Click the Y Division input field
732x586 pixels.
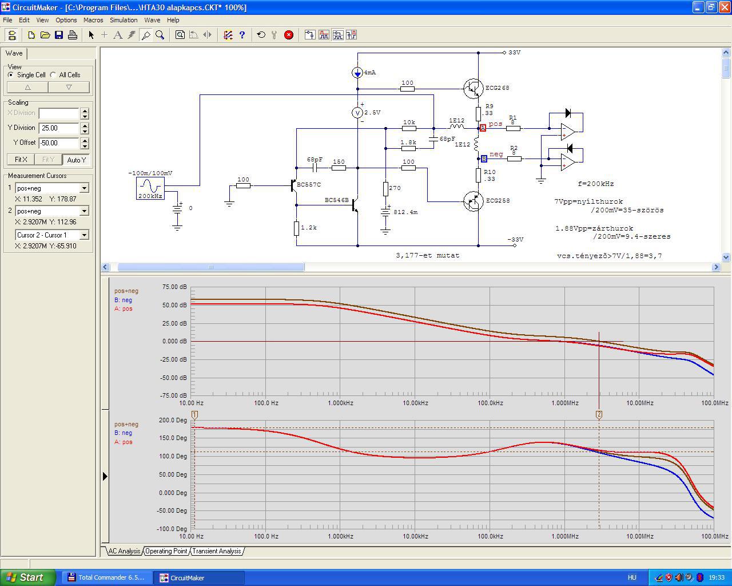(59, 128)
